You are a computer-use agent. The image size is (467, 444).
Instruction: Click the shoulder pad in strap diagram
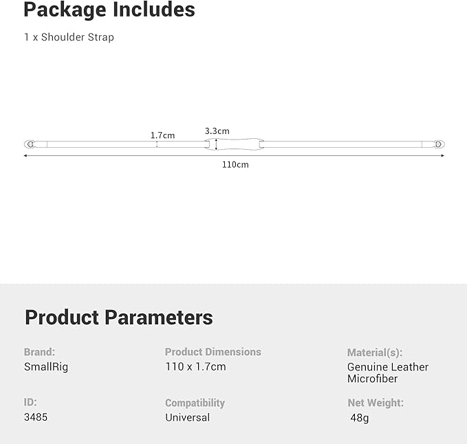click(x=234, y=144)
